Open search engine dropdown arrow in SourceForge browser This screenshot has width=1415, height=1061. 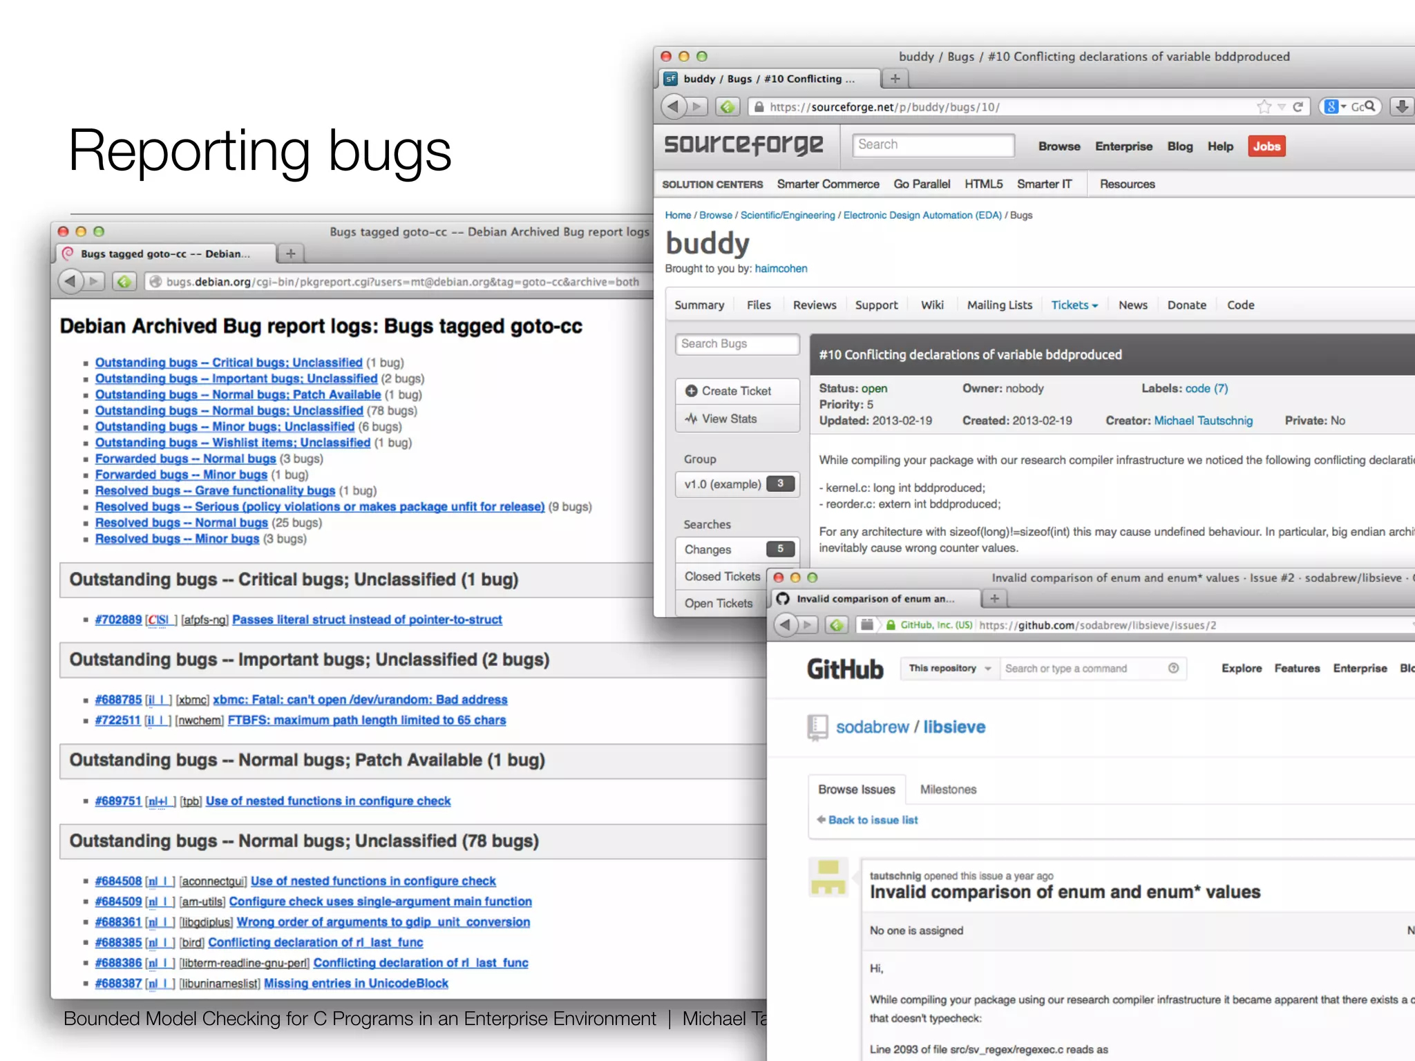[x=1344, y=107]
